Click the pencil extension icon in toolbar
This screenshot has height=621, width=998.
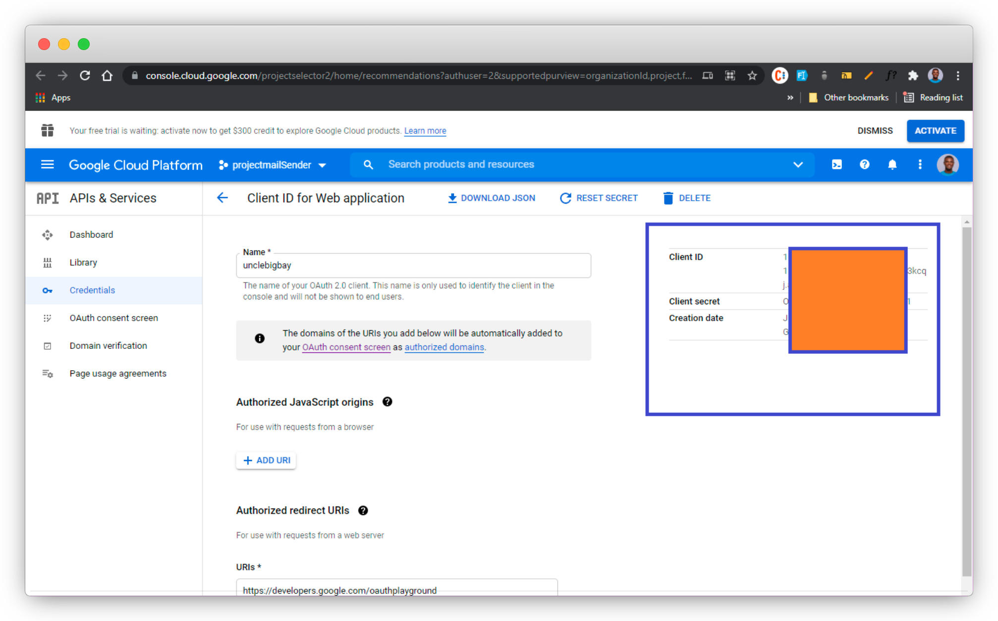[869, 75]
